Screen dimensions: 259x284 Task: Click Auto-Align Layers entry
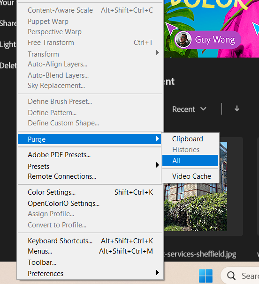(x=90, y=64)
